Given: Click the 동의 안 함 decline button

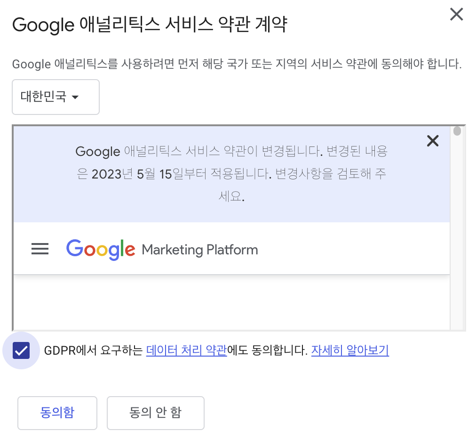Looking at the screenshot, I should pyautogui.click(x=155, y=413).
